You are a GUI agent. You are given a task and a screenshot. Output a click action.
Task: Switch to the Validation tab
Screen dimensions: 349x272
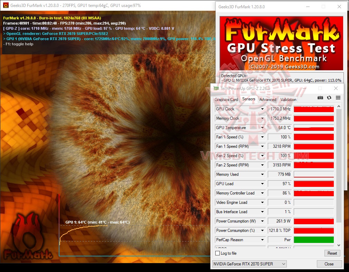tap(288, 99)
